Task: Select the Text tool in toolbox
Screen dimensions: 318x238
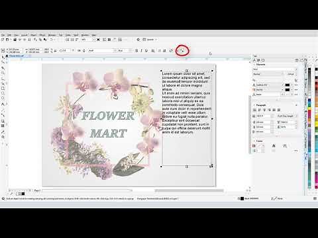Action: [x=3, y=104]
